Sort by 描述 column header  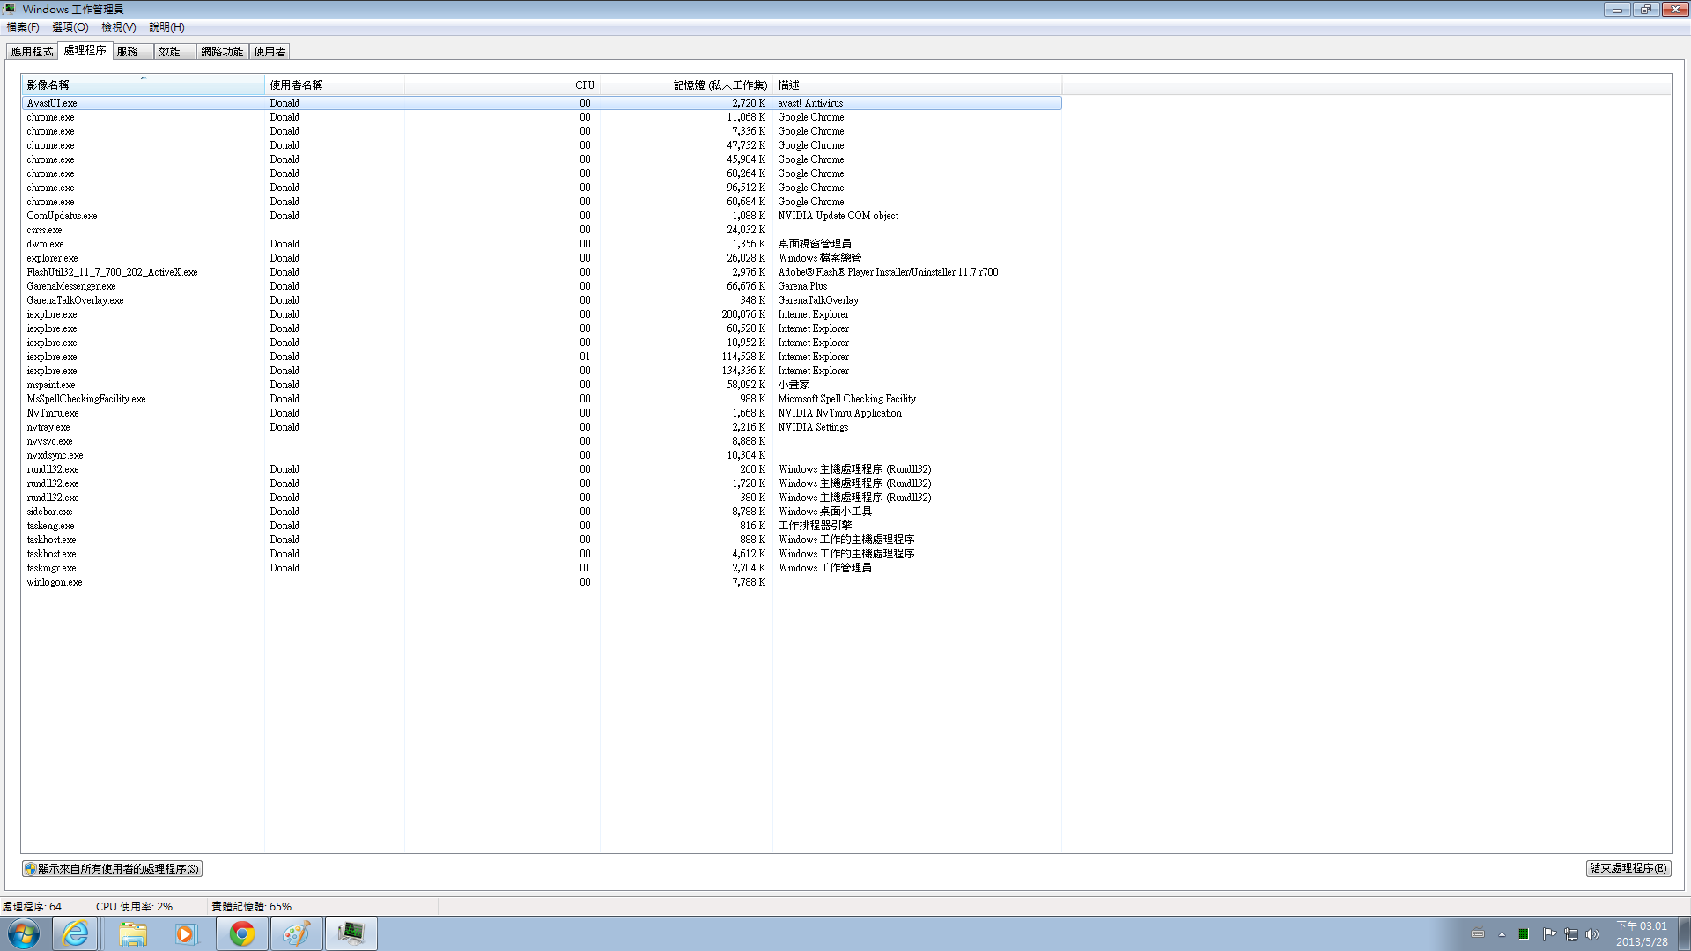[917, 85]
